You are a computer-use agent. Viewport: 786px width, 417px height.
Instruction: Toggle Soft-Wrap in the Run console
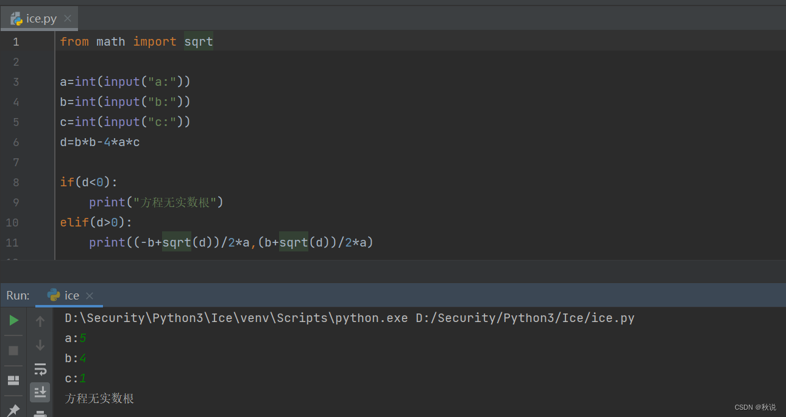(40, 369)
